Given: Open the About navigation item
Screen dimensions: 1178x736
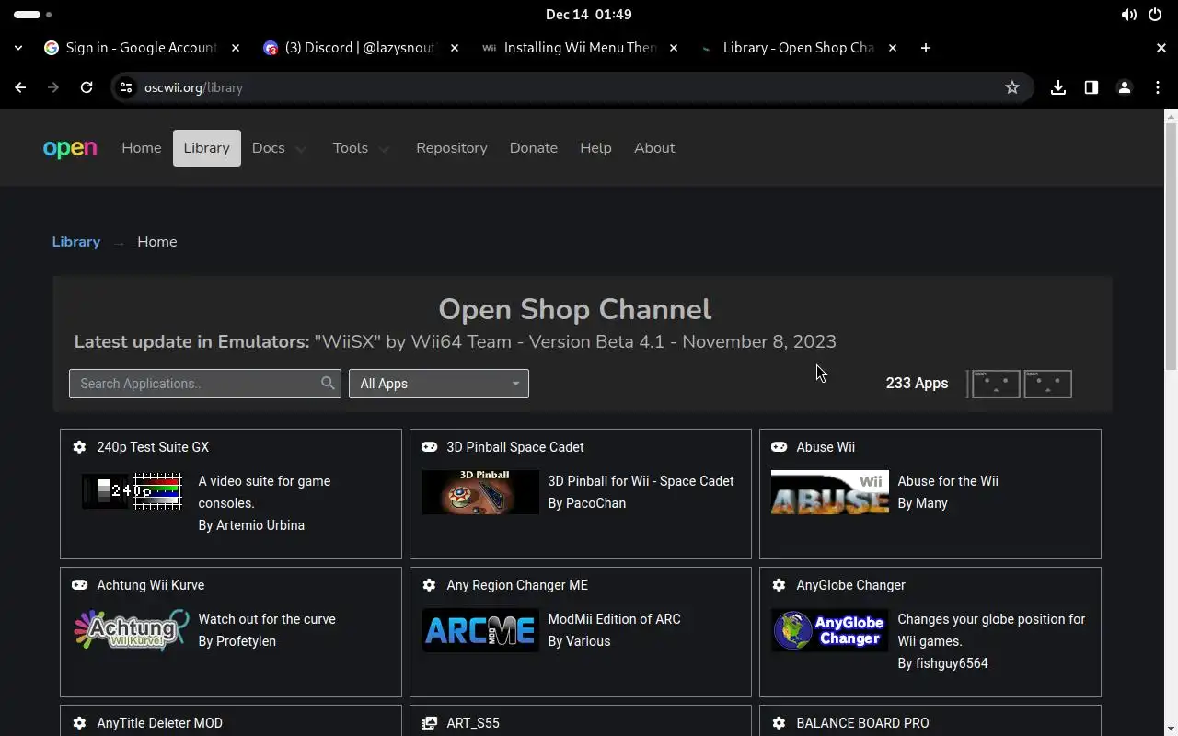Looking at the screenshot, I should coord(654,148).
